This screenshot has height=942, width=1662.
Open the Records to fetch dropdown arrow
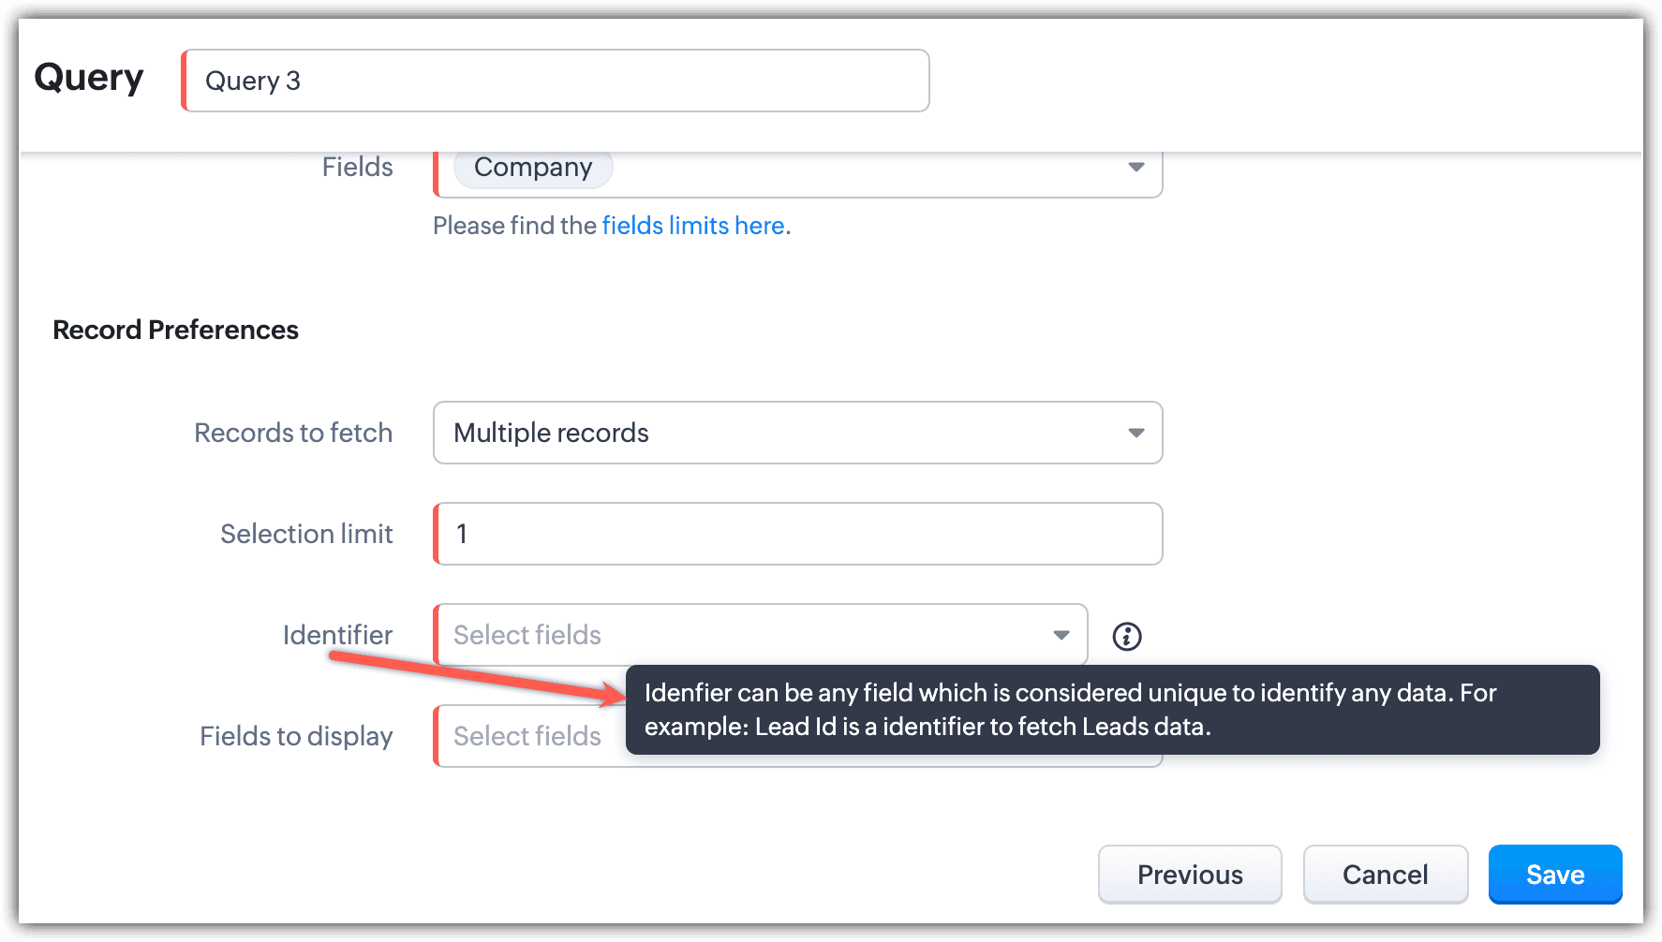pyautogui.click(x=1135, y=433)
